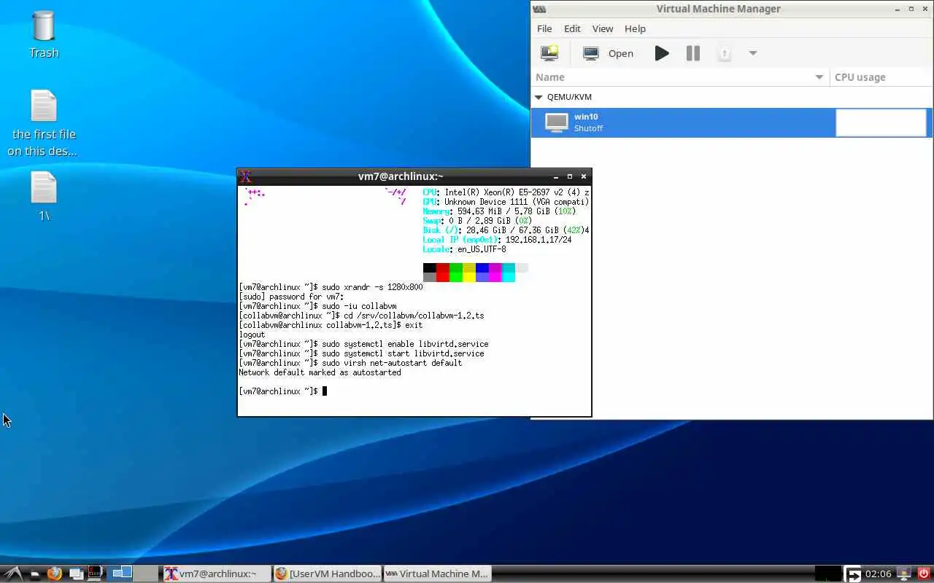
Task: Click the Name column header
Action: pos(680,77)
